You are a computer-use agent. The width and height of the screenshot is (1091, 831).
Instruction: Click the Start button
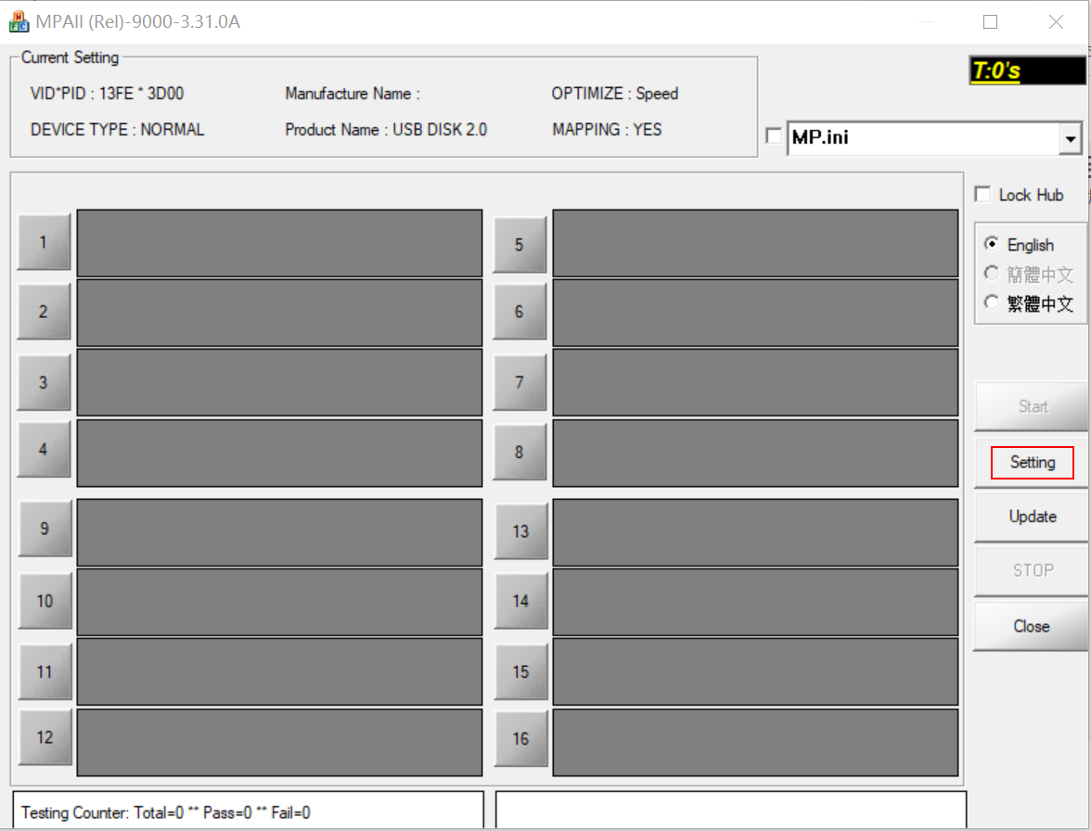click(x=1030, y=406)
